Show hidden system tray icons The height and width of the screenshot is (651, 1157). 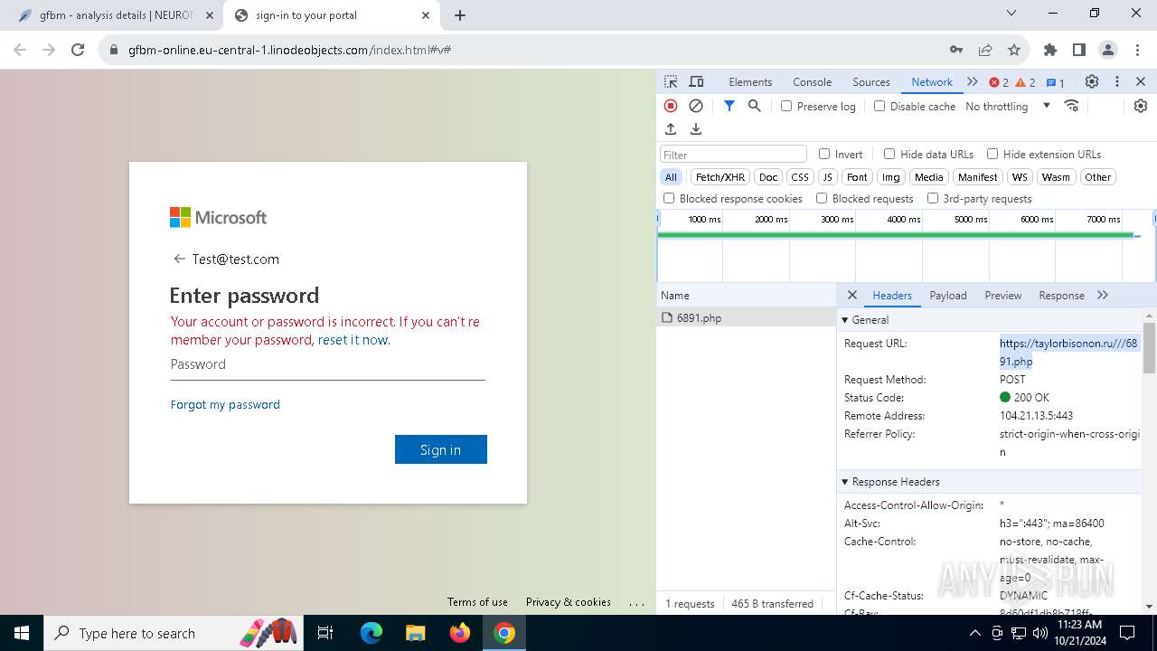(974, 633)
